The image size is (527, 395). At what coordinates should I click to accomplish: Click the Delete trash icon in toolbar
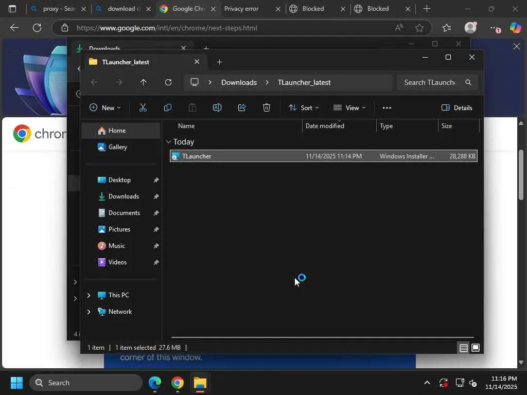coord(266,107)
